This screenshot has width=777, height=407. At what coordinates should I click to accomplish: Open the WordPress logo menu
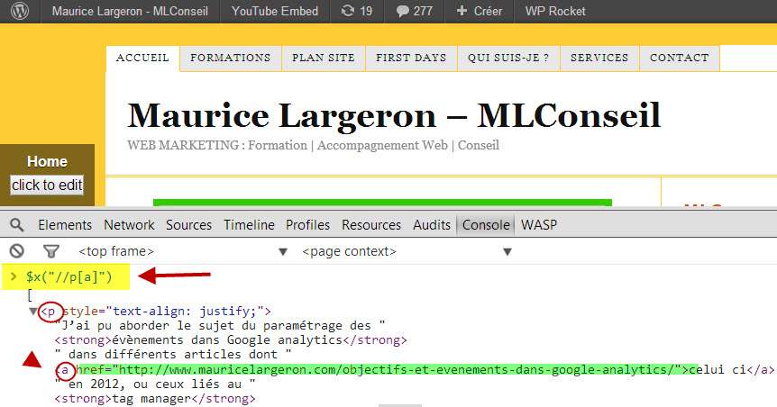(20, 11)
